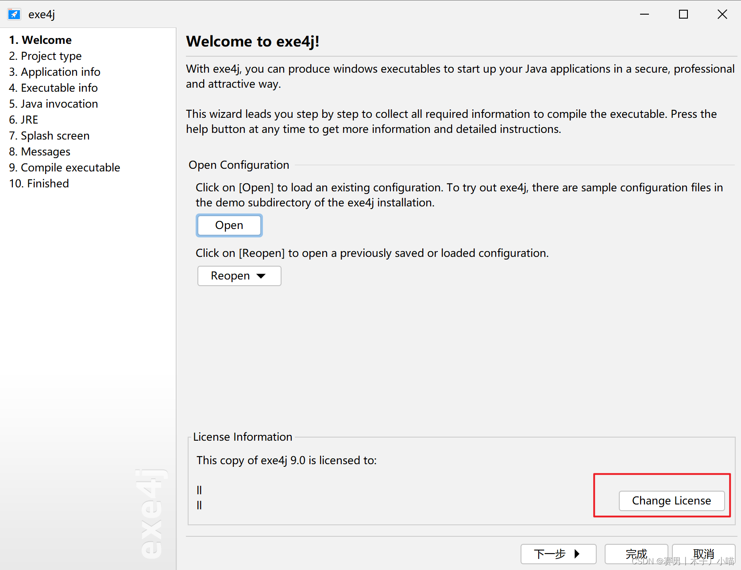Close the exe4j window

[x=722, y=14]
